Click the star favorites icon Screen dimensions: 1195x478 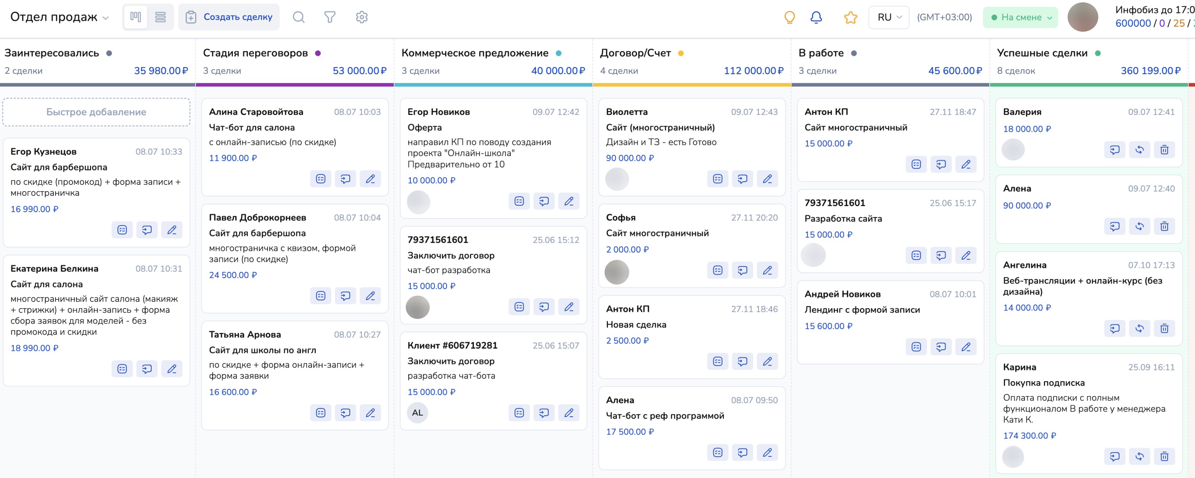[850, 18]
